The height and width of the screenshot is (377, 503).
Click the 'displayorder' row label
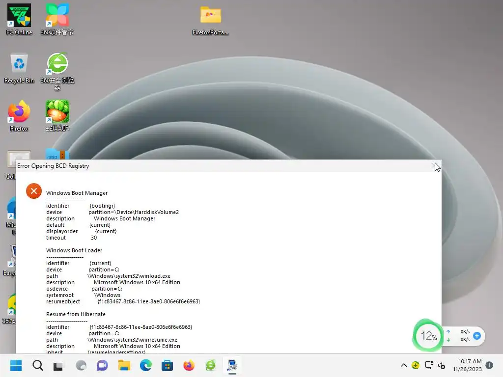tap(62, 232)
